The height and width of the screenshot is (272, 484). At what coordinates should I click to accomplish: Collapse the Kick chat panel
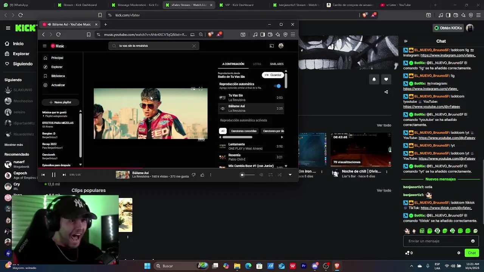(406, 41)
